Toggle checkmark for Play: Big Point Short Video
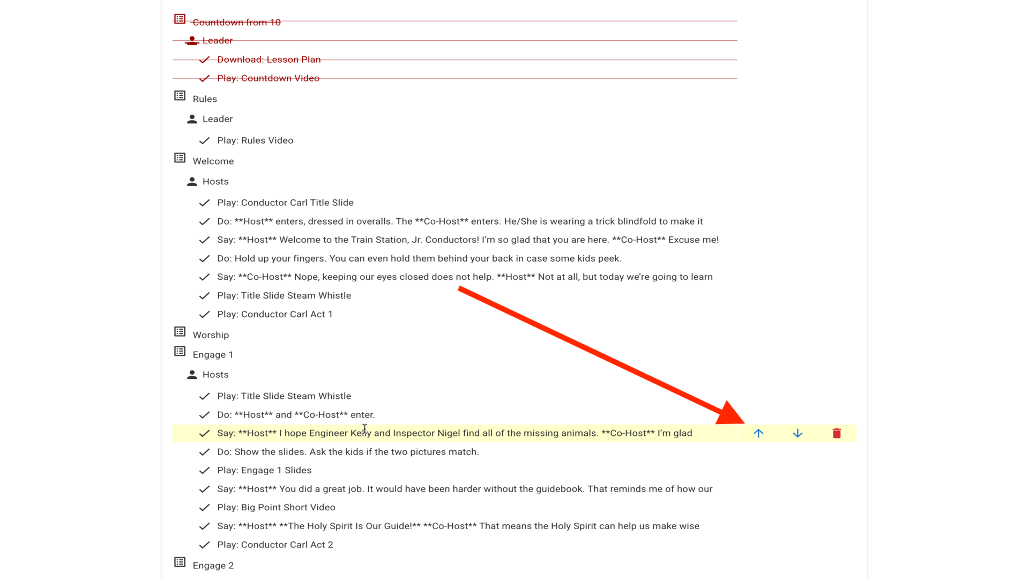 click(x=204, y=508)
